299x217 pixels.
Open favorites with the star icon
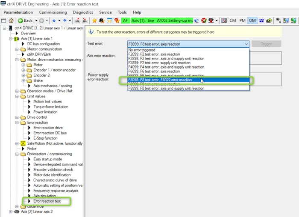click(94, 20)
